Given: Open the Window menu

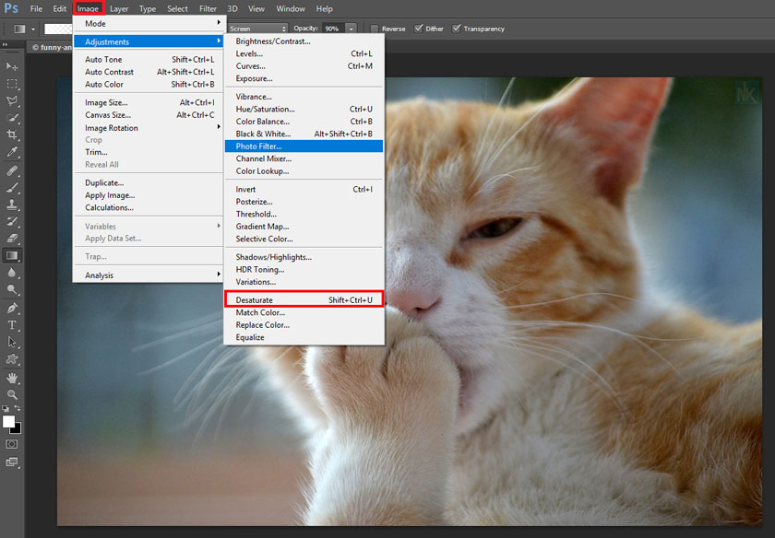Looking at the screenshot, I should pyautogui.click(x=290, y=9).
